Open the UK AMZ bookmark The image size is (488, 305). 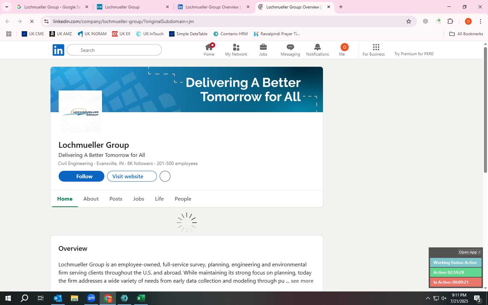pos(61,34)
